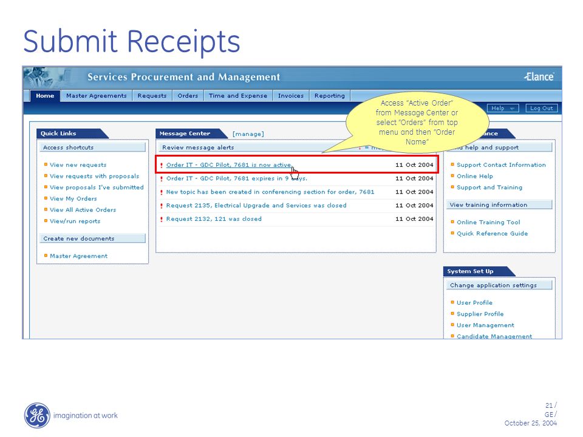Click 'Access shortcuts' section heading
583x437 pixels.
click(x=92, y=147)
